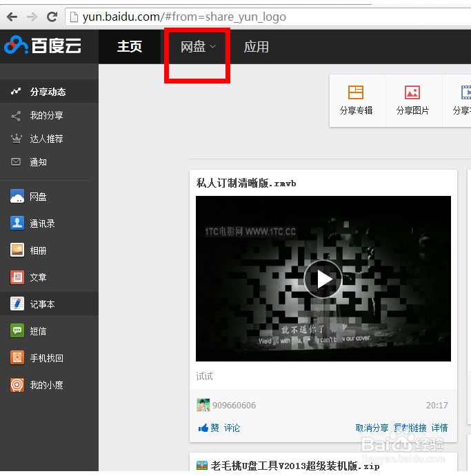Click the 百度云 logo

coord(43,46)
